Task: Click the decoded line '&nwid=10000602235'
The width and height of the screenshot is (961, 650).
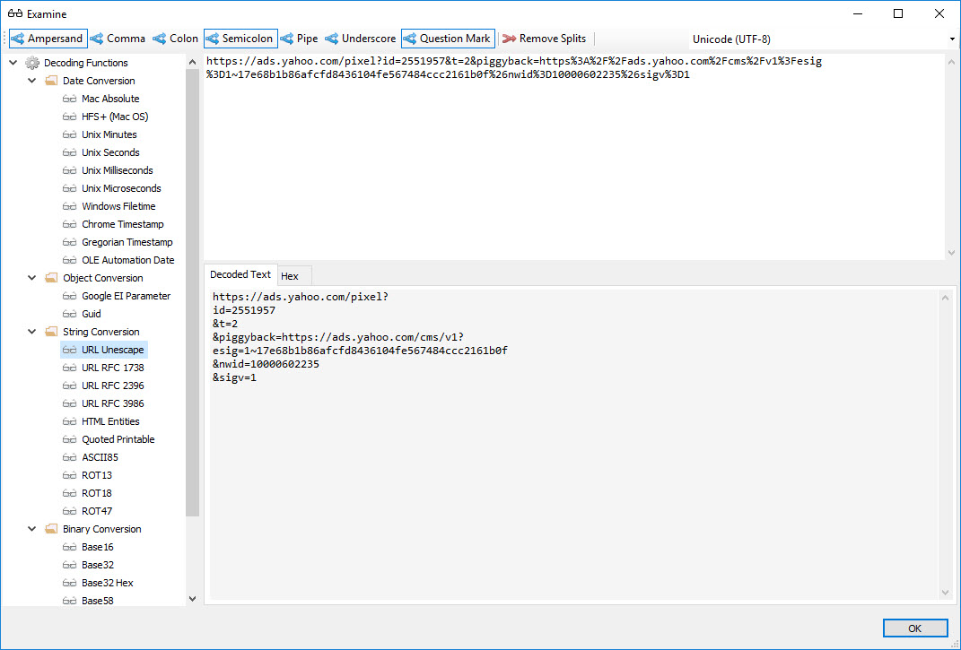Action: tap(266, 364)
